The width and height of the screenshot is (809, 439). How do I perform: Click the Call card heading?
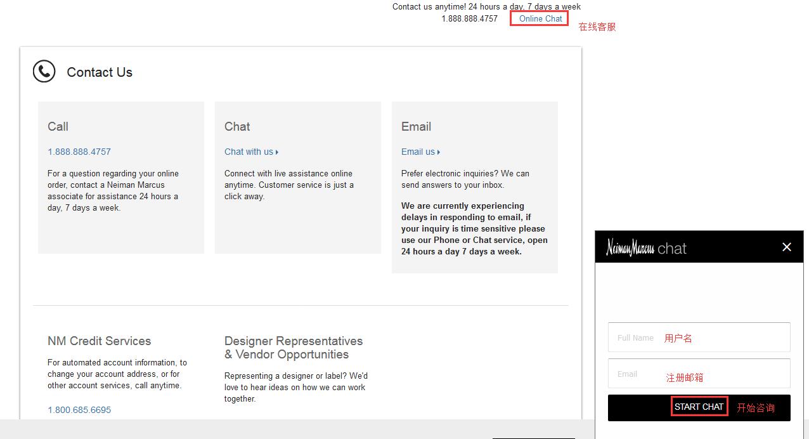pos(58,126)
